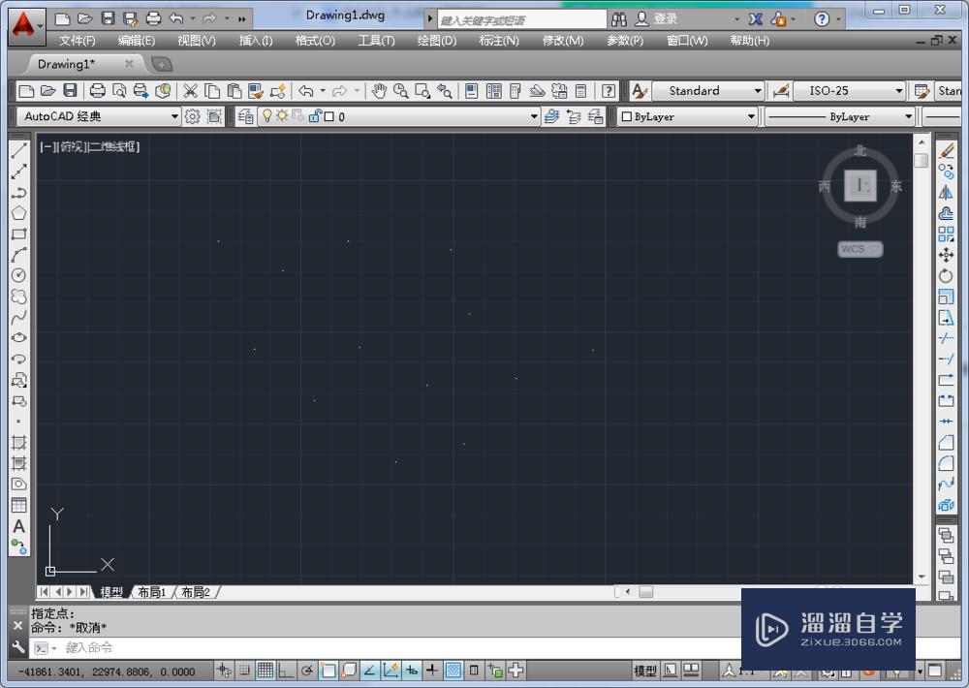This screenshot has width=969, height=688.
Task: Switch to the 布局1 layout tab
Action: (x=151, y=592)
